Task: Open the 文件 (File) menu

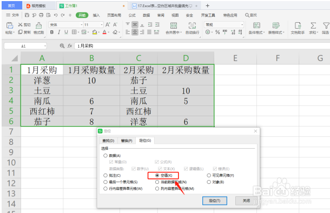Action: 12,15
